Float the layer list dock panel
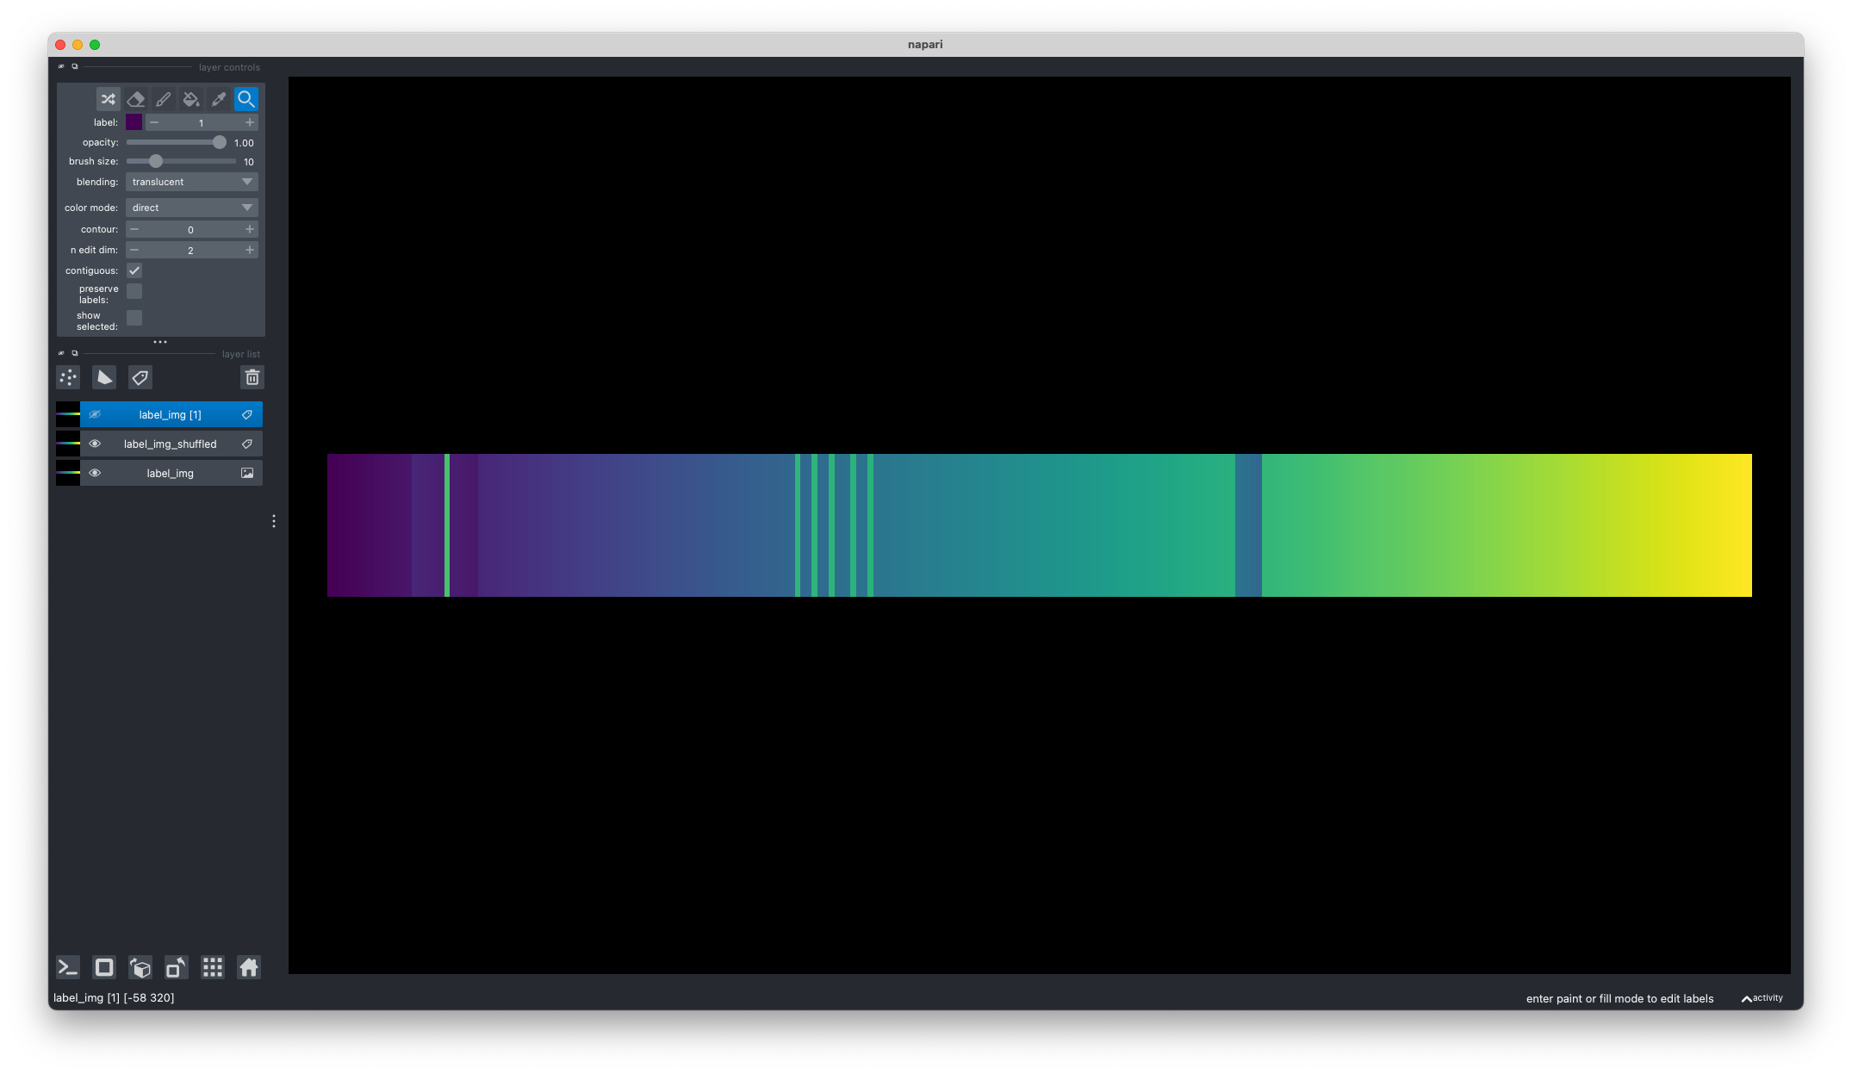 coord(75,353)
